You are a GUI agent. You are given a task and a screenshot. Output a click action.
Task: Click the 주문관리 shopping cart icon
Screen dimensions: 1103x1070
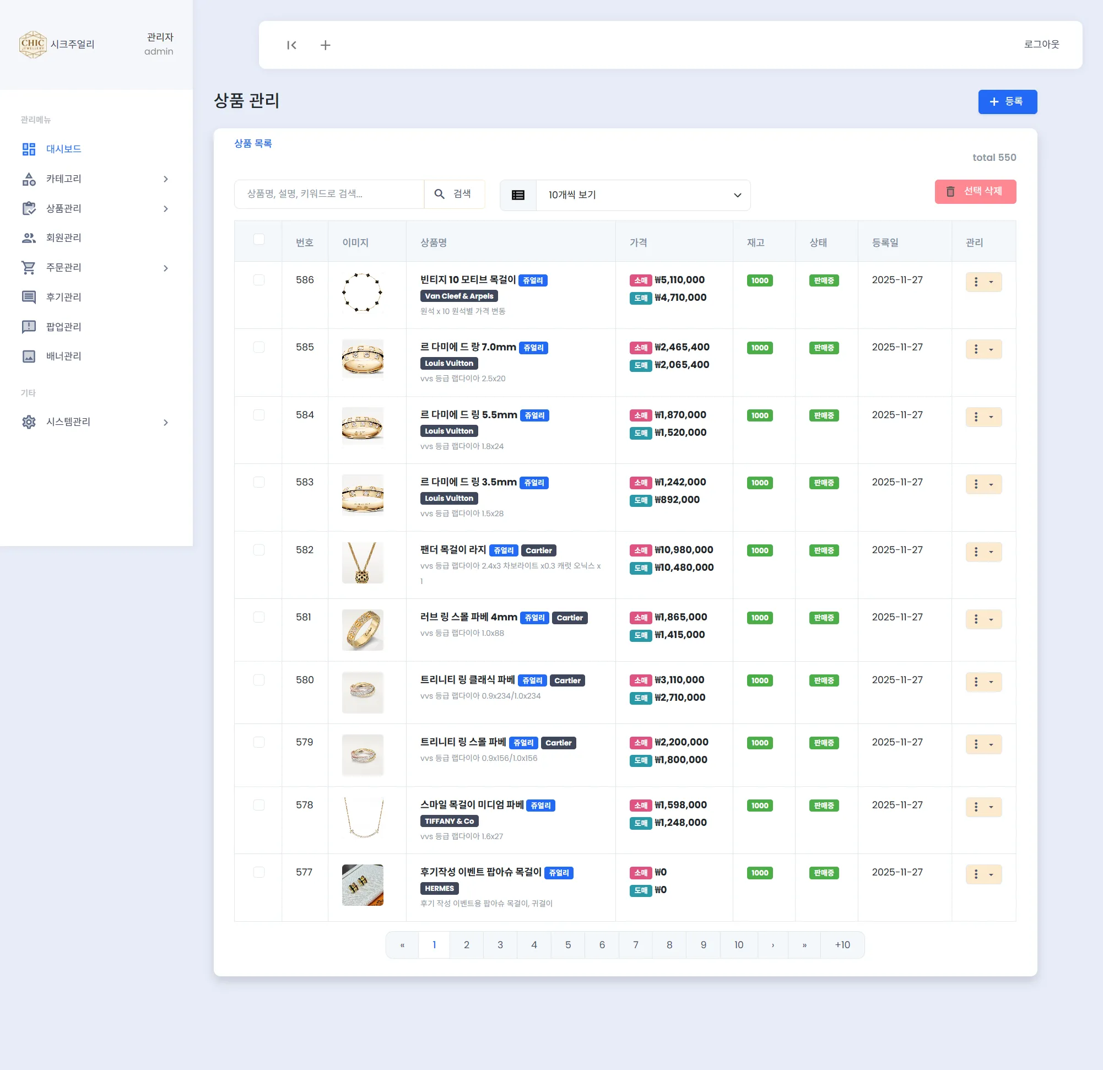[x=29, y=267]
